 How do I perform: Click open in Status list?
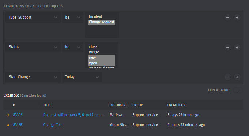pos(101,63)
